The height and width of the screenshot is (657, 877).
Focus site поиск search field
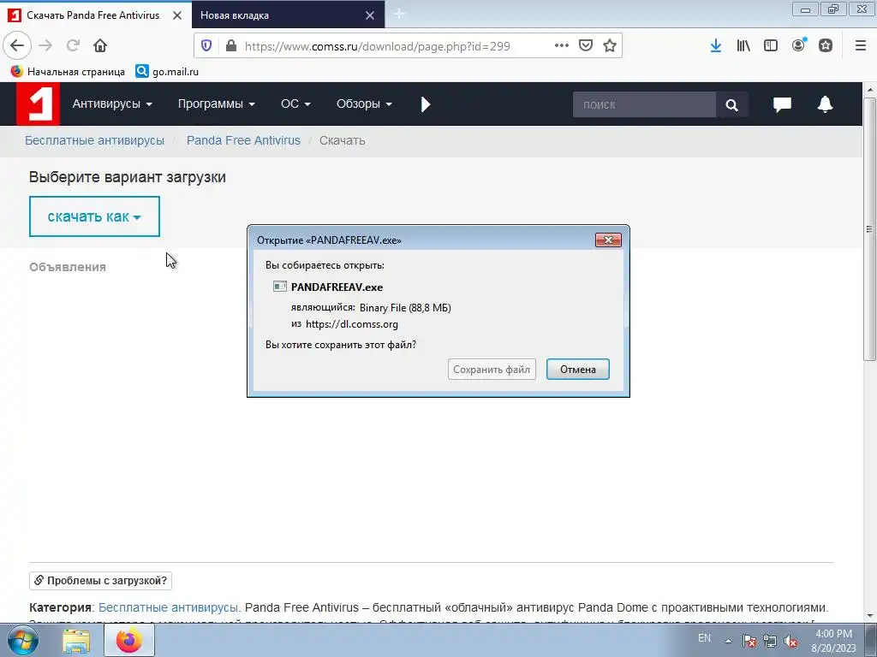644,104
